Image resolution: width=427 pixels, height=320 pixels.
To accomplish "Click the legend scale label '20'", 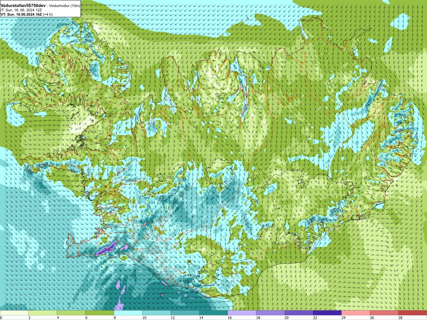I will [x=287, y=318].
